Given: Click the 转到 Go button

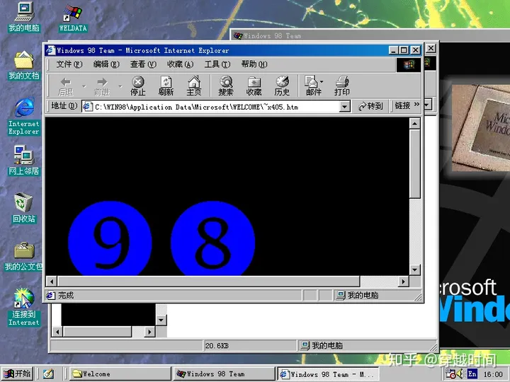Looking at the screenshot, I should pos(370,106).
